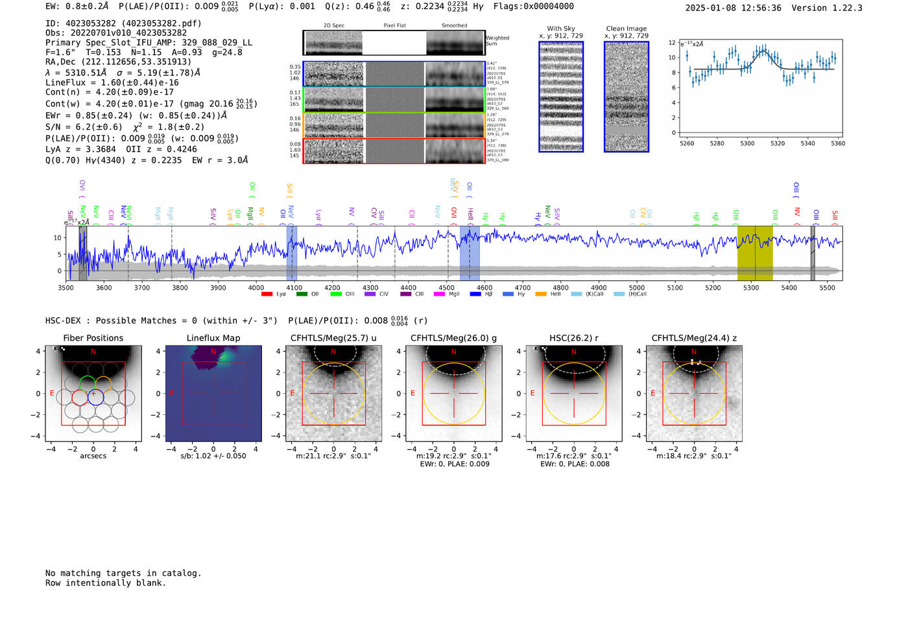
Task: Select the Weighted Sum 2D spectrum strip
Action: pos(394,43)
